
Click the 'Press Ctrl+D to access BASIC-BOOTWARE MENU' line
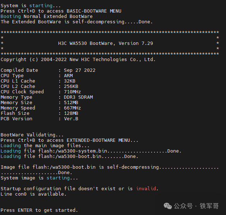[61, 11]
